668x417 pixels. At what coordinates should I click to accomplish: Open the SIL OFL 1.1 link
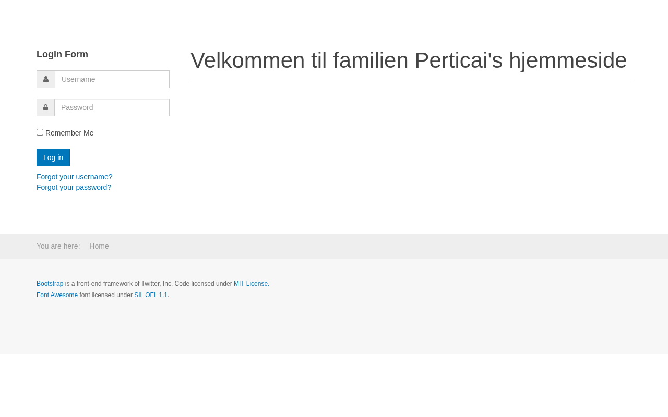tap(151, 295)
